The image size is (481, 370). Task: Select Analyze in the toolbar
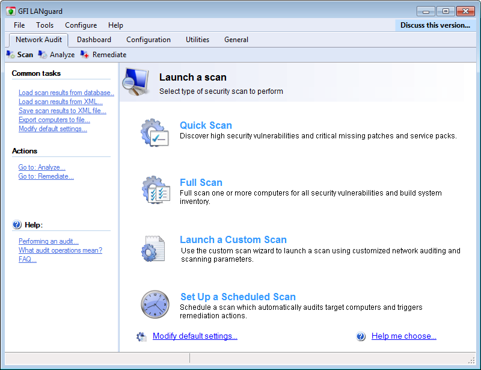63,55
